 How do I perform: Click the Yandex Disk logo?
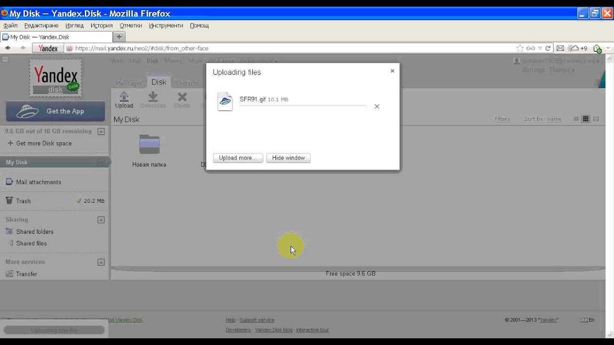(x=55, y=78)
